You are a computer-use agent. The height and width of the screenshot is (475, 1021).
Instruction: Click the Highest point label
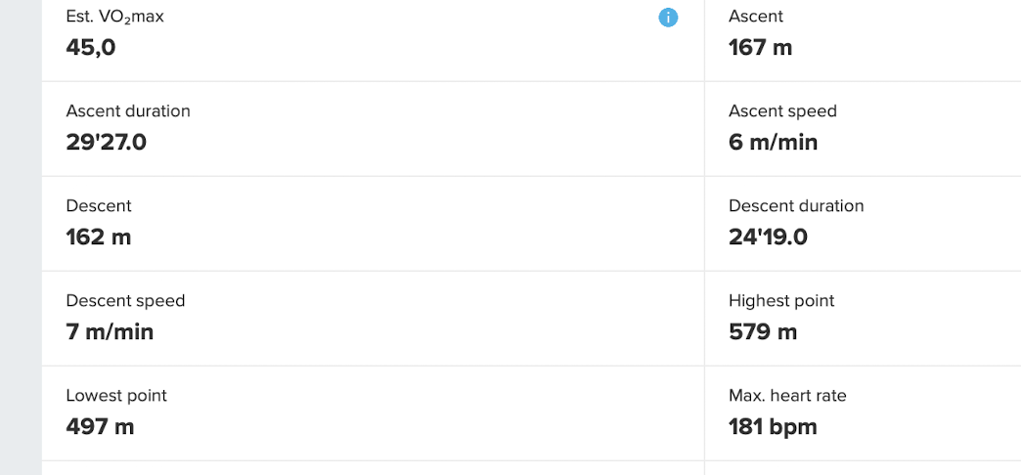click(x=781, y=301)
